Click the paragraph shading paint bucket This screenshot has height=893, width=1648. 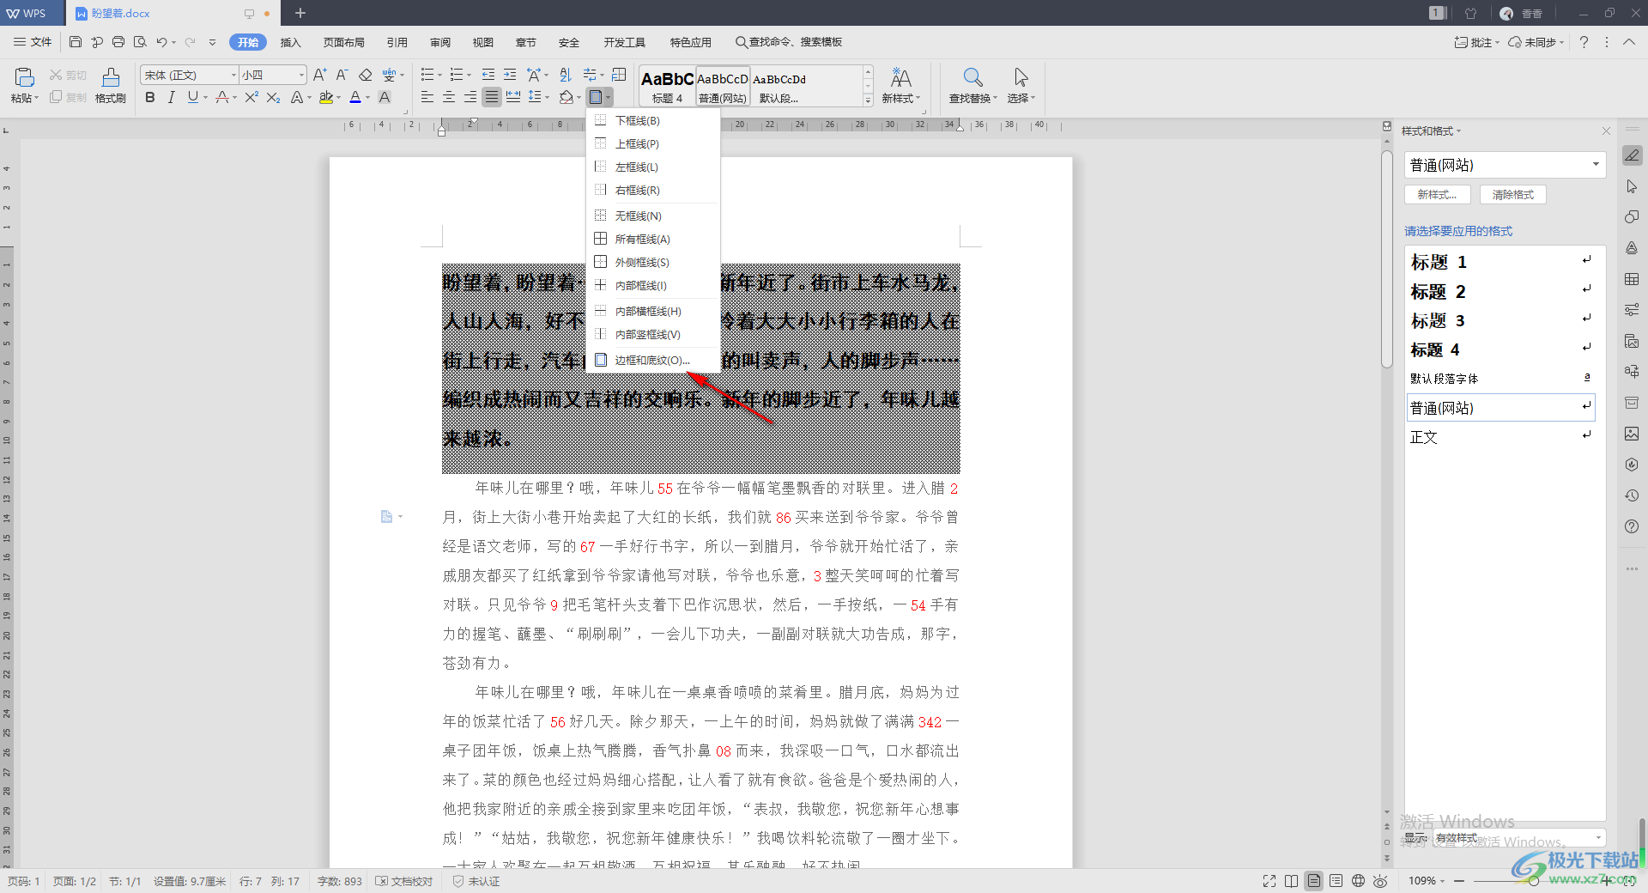566,97
